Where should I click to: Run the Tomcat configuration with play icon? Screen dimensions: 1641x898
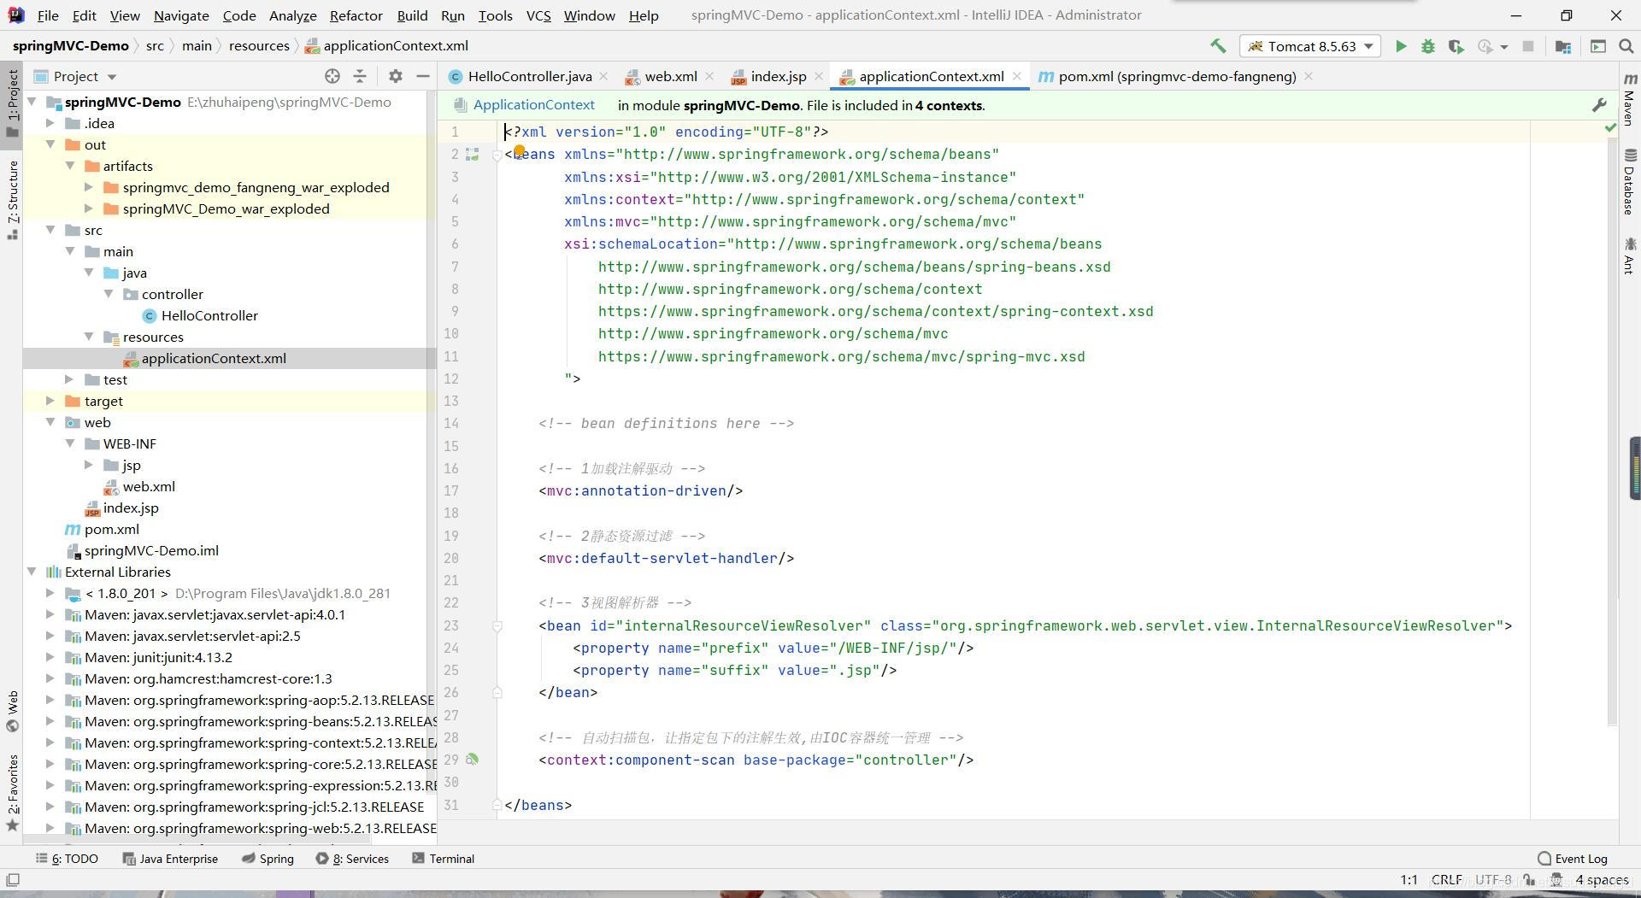coord(1400,46)
